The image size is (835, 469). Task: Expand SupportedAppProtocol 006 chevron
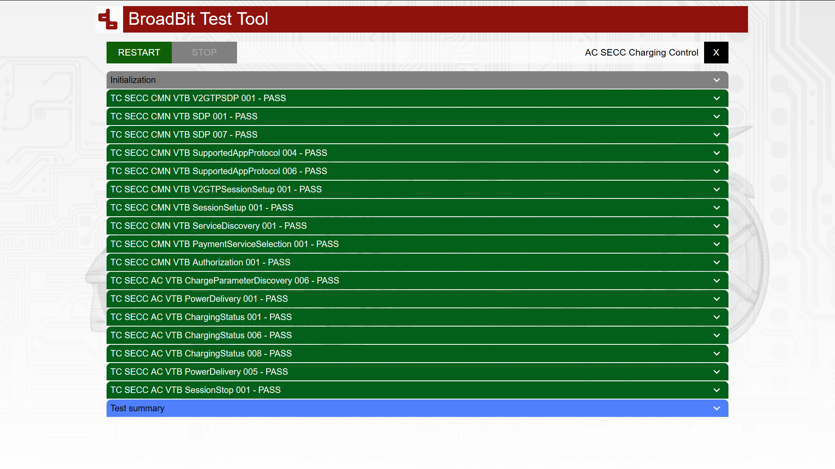pos(717,171)
